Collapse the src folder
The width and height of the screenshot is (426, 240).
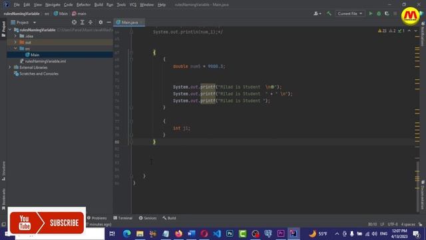[15, 49]
